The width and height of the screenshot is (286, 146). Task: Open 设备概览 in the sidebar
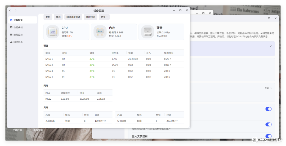(23, 20)
